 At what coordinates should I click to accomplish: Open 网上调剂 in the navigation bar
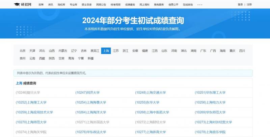pyautogui.click(x=144, y=5)
